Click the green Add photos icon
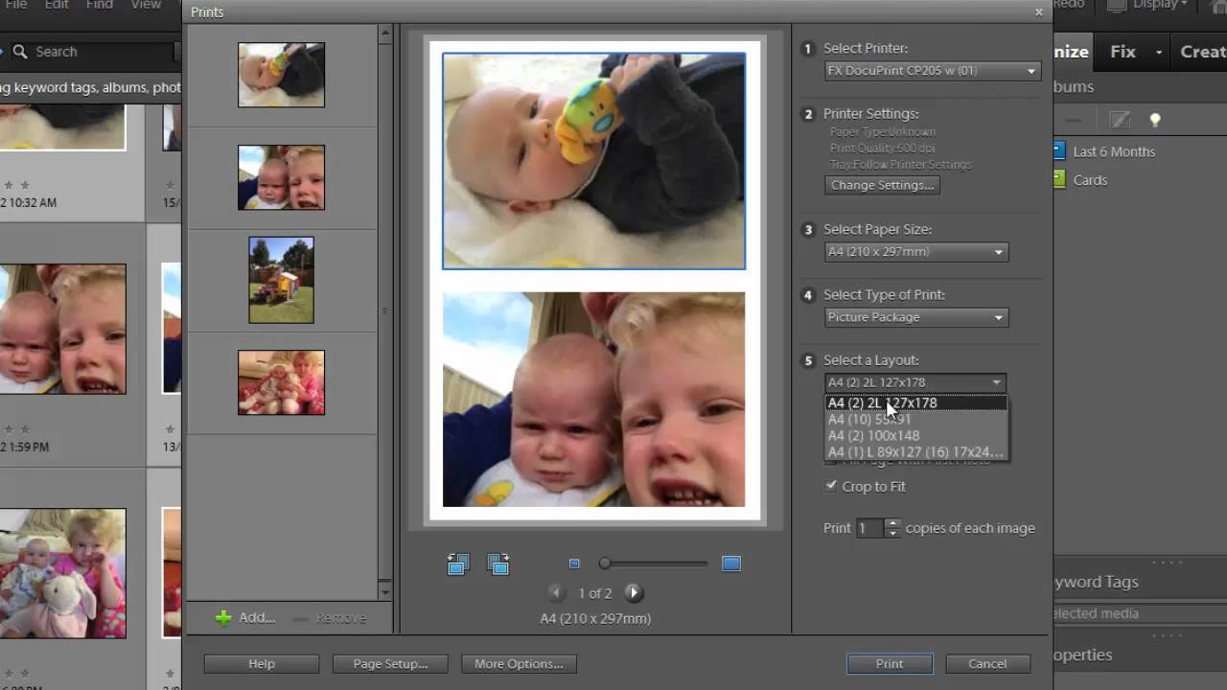Image resolution: width=1227 pixels, height=690 pixels. coord(223,618)
